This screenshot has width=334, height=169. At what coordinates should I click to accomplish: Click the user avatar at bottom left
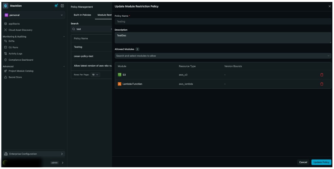5,162
